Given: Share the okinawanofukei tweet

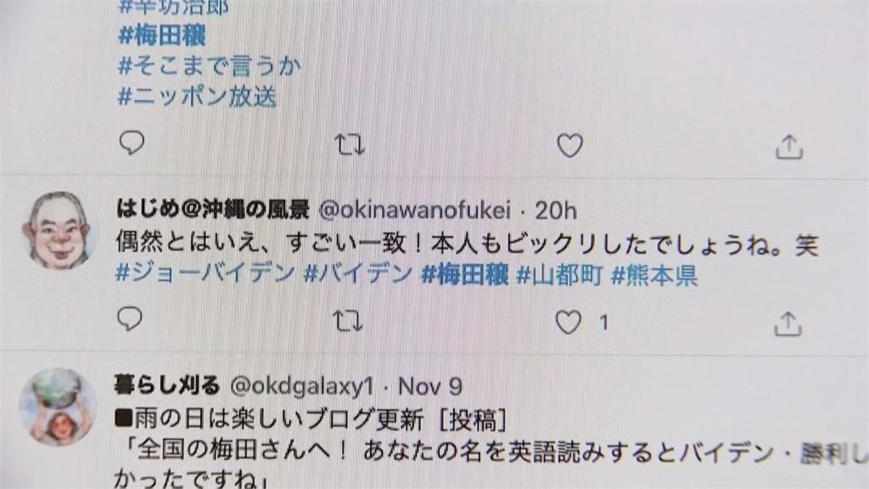Looking at the screenshot, I should pos(788,323).
